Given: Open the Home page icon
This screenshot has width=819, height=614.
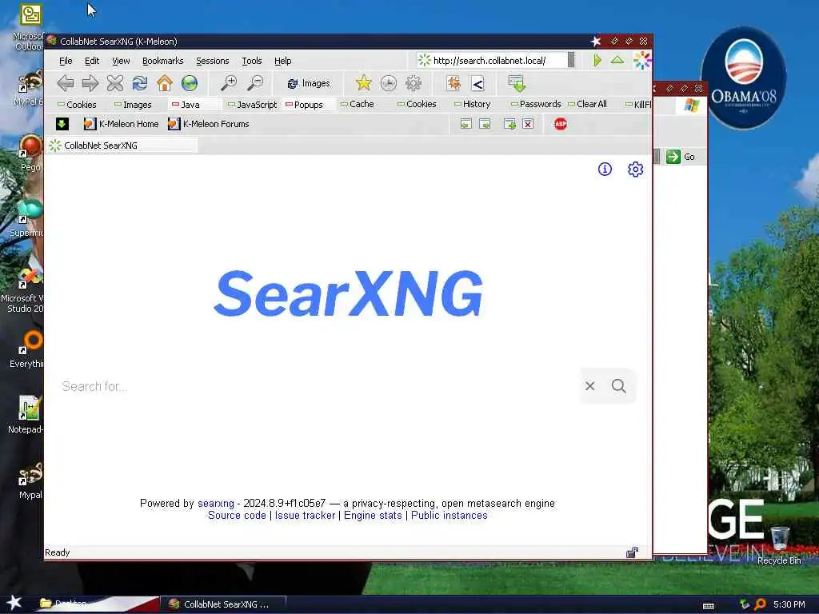Looking at the screenshot, I should click(165, 83).
